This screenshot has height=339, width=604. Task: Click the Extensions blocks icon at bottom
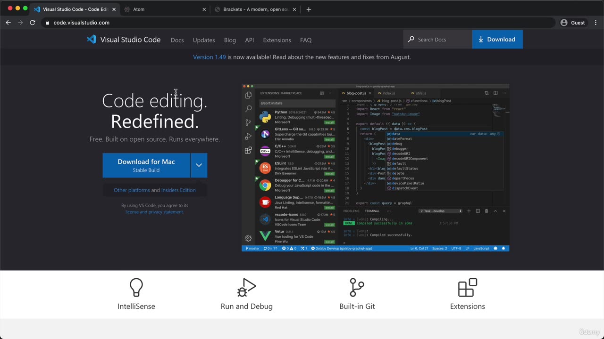coord(468,287)
